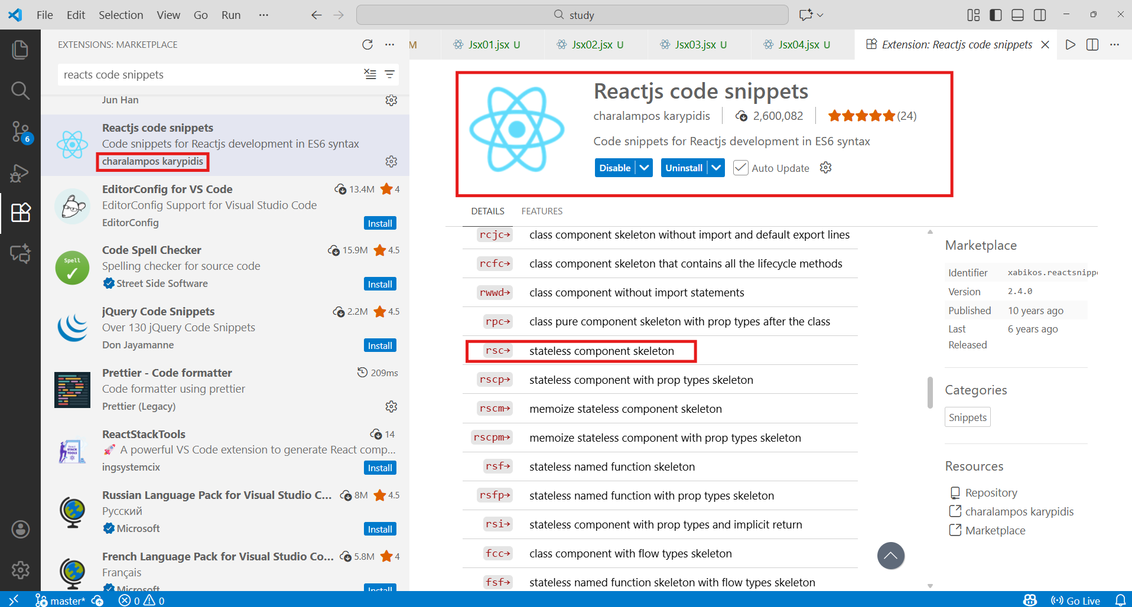This screenshot has height=607, width=1132.
Task: Expand the Uninstall button dropdown arrow
Action: [717, 168]
